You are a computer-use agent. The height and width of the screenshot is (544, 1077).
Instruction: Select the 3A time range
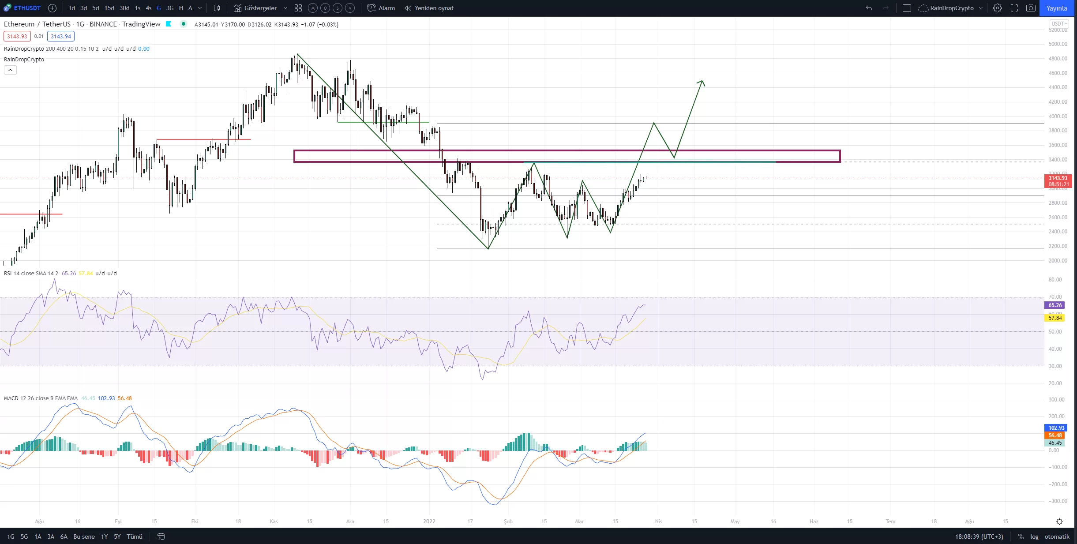pyautogui.click(x=51, y=536)
